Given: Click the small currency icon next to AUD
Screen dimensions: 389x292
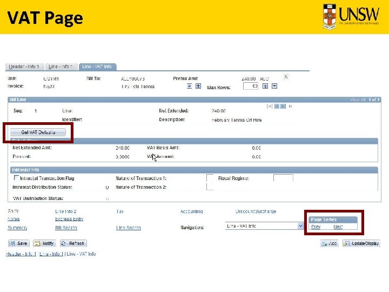Looking at the screenshot, I should click(286, 77).
